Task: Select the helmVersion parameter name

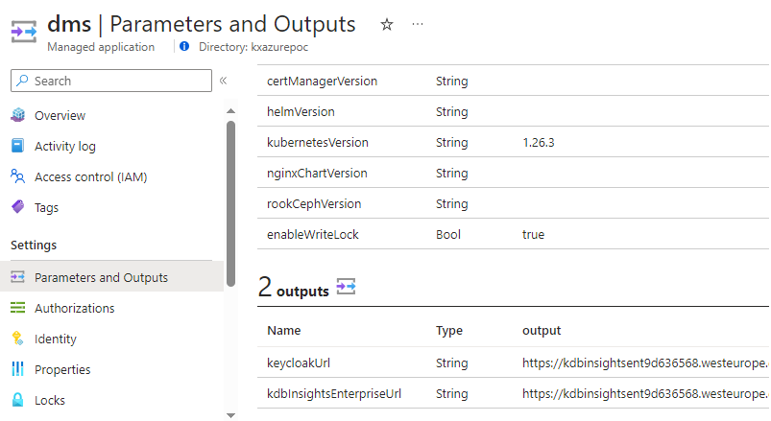Action: 301,112
